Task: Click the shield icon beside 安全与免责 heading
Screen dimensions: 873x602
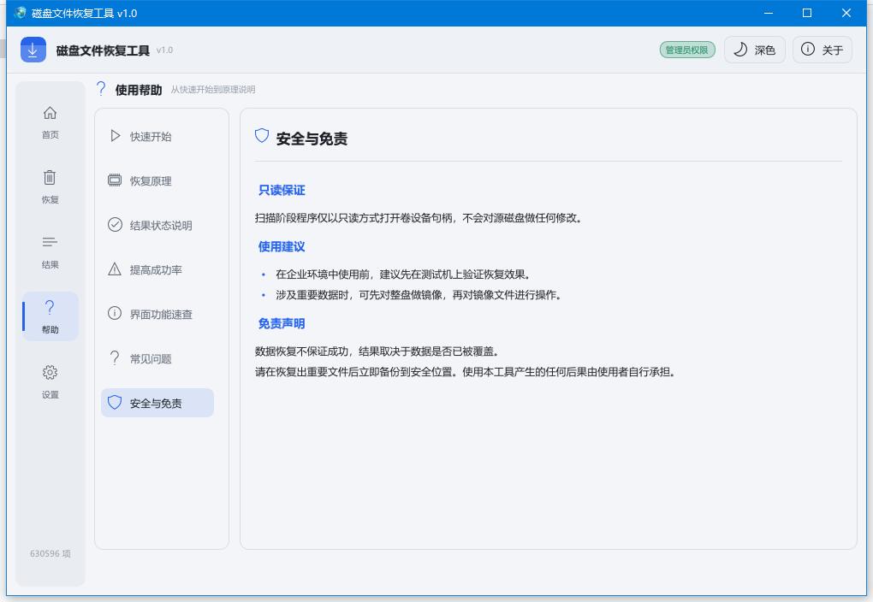Action: [262, 136]
